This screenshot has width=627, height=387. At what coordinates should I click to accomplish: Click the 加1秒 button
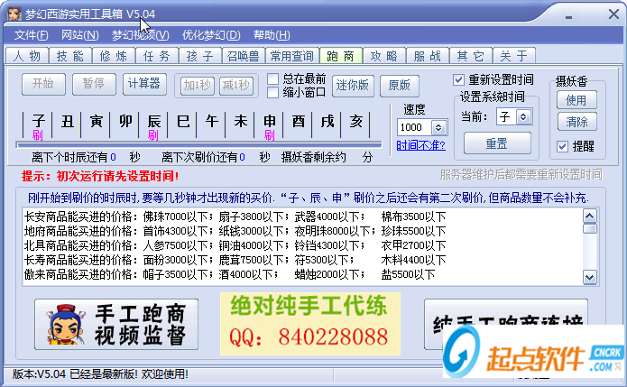198,86
